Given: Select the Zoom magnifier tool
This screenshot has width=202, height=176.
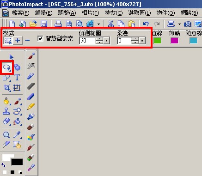Looking at the screenshot, I should click(6, 135).
